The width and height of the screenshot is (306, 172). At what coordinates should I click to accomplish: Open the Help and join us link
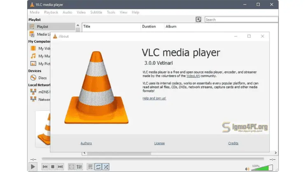154,98
